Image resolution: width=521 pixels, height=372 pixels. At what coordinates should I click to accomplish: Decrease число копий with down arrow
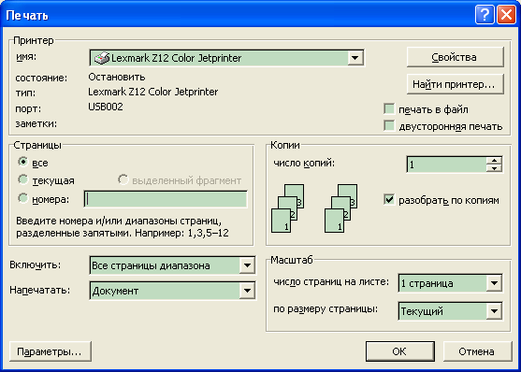495,168
